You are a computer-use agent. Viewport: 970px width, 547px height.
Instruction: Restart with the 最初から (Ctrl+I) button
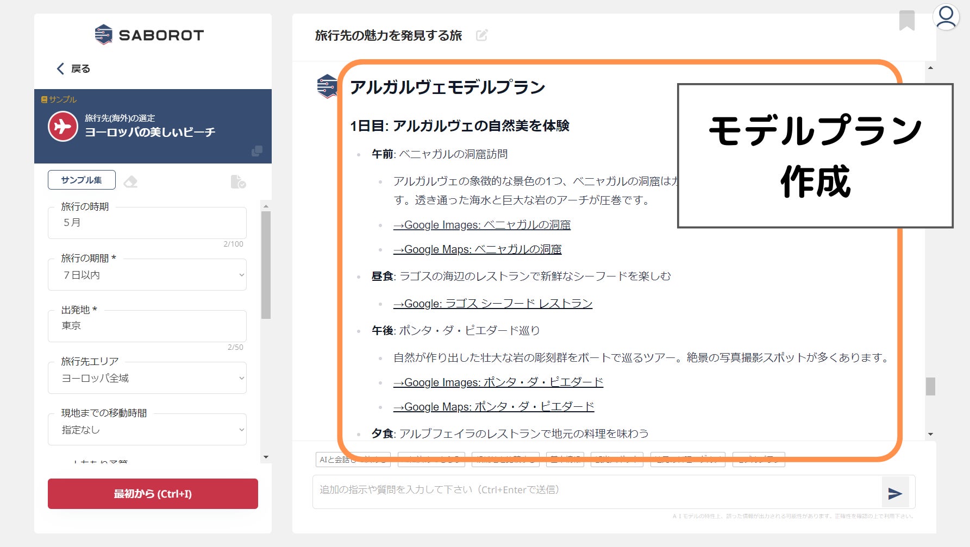click(153, 494)
